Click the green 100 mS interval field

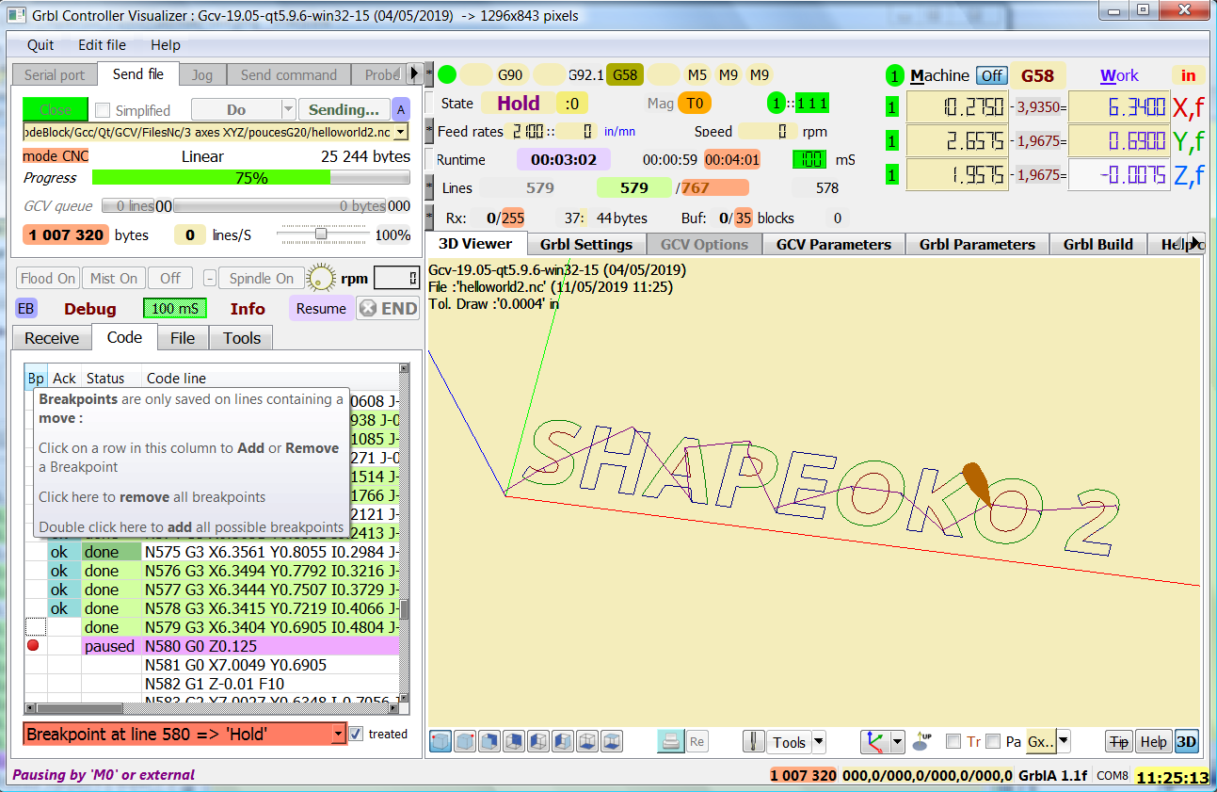coord(175,309)
